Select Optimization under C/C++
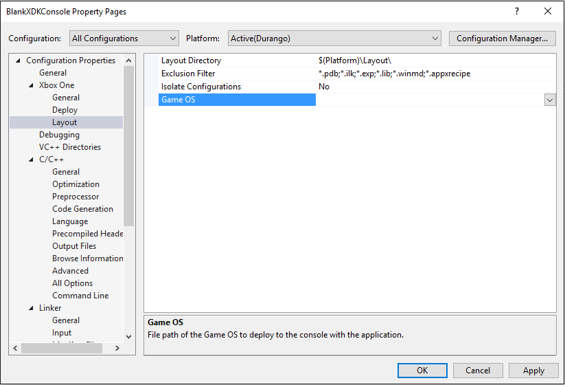 tap(76, 184)
